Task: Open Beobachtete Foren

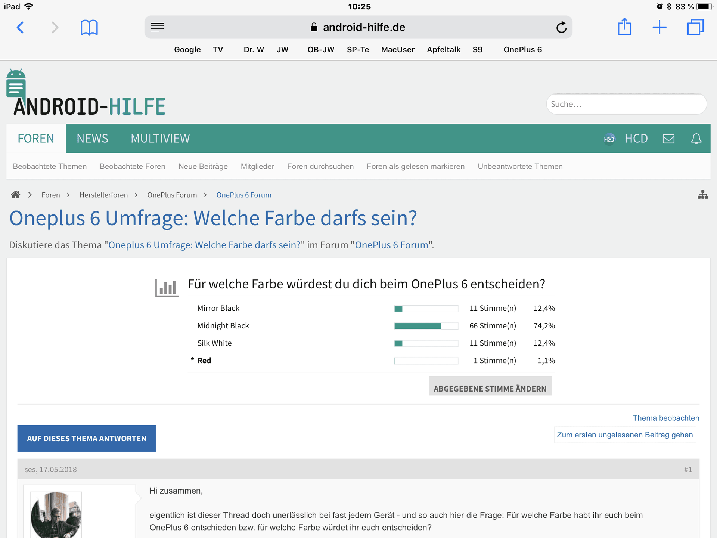Action: point(133,166)
